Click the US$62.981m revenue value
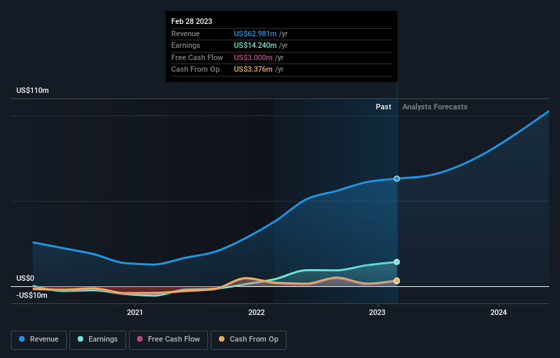This screenshot has height=358, width=560. click(255, 33)
